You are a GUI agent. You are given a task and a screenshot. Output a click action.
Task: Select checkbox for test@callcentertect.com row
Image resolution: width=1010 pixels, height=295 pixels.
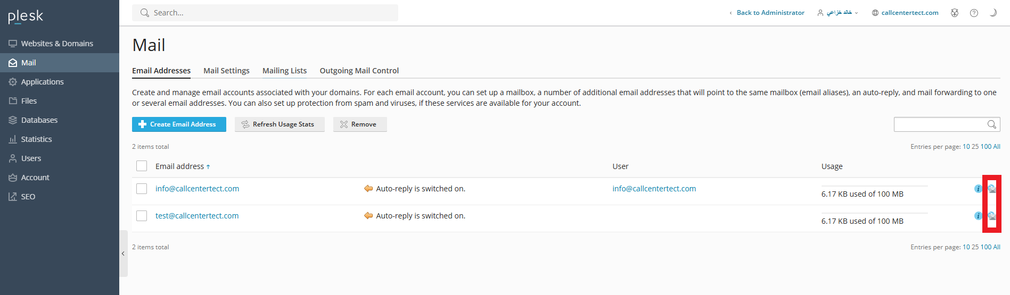pos(142,216)
